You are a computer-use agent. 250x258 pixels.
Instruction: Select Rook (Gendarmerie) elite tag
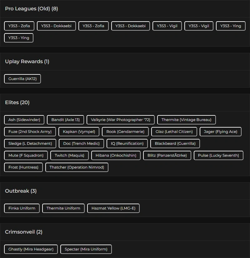[125, 132]
